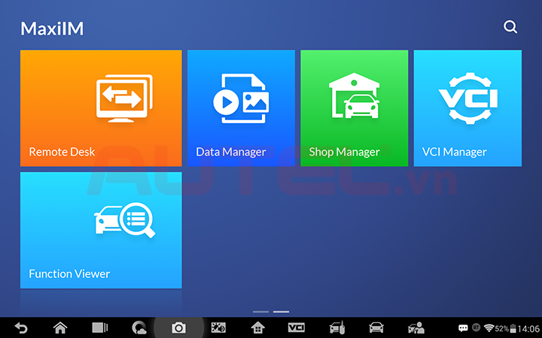Open the brightness and sound shortcut
The height and width of the screenshot is (338, 542).
(218, 327)
